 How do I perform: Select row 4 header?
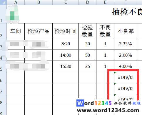[x=3, y=55]
